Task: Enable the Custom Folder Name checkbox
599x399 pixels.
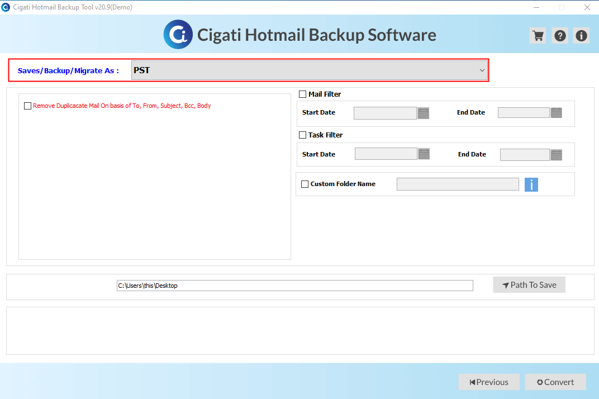Action: (x=305, y=184)
